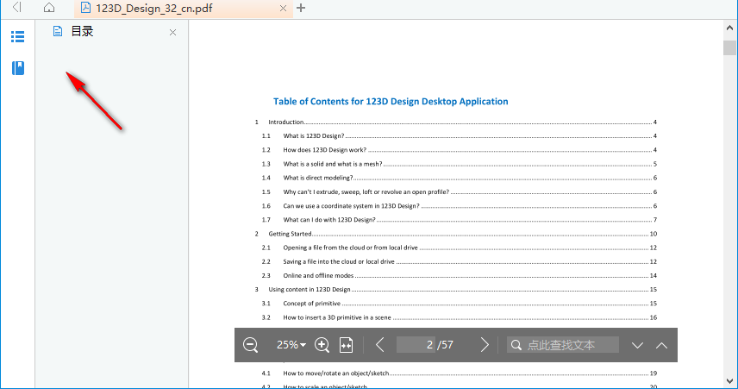Image resolution: width=738 pixels, height=389 pixels.
Task: Open the bookmarks icon in the sidebar
Action: point(18,68)
